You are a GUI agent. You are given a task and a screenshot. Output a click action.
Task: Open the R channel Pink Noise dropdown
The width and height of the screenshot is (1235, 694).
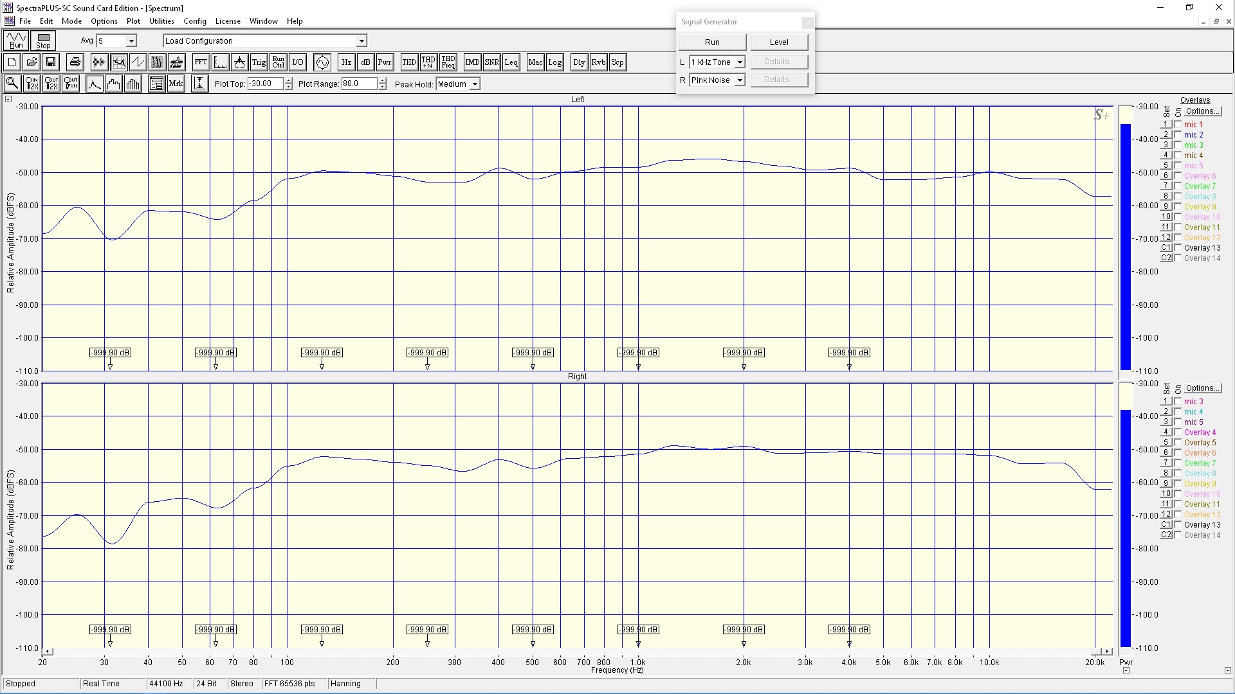[740, 80]
